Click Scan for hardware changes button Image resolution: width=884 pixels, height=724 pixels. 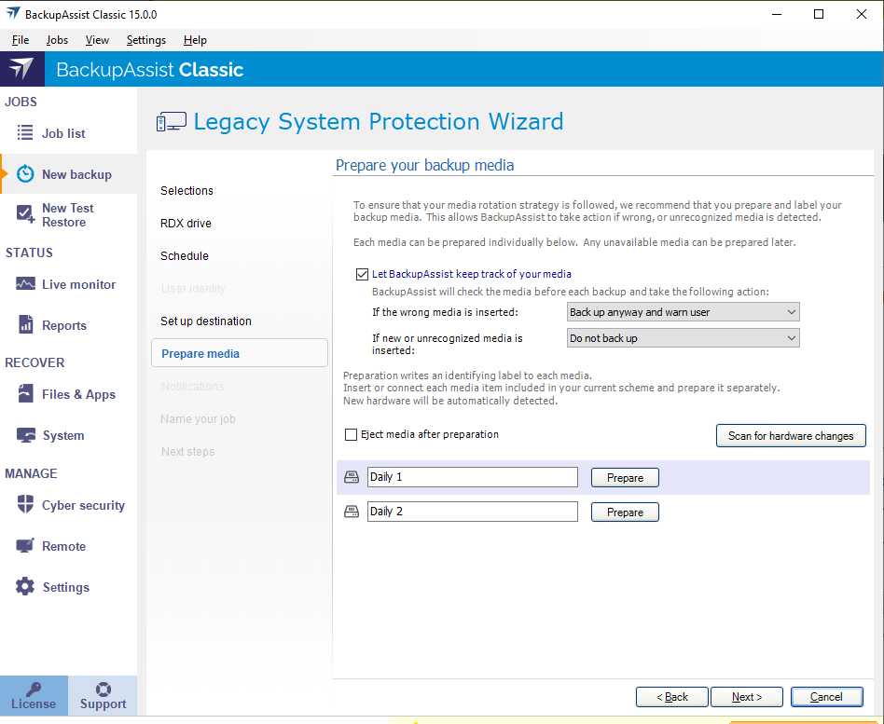coord(790,435)
